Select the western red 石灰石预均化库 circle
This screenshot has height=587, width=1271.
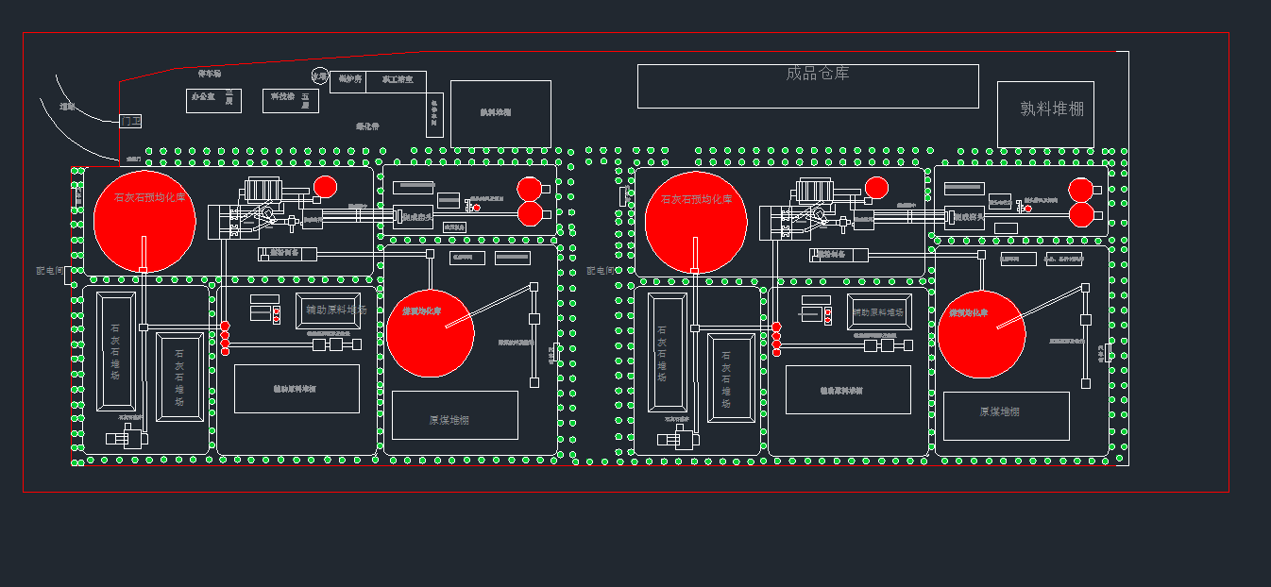144,222
